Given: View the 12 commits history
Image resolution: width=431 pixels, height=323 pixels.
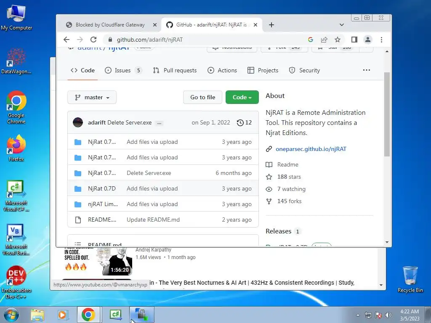Looking at the screenshot, I should point(244,122).
